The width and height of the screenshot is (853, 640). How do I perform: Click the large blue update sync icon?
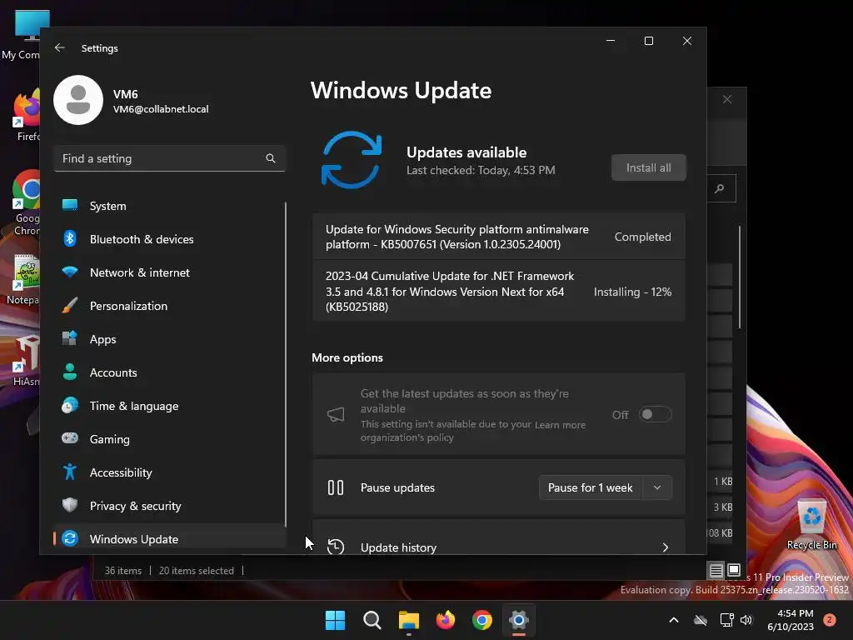[x=352, y=160]
